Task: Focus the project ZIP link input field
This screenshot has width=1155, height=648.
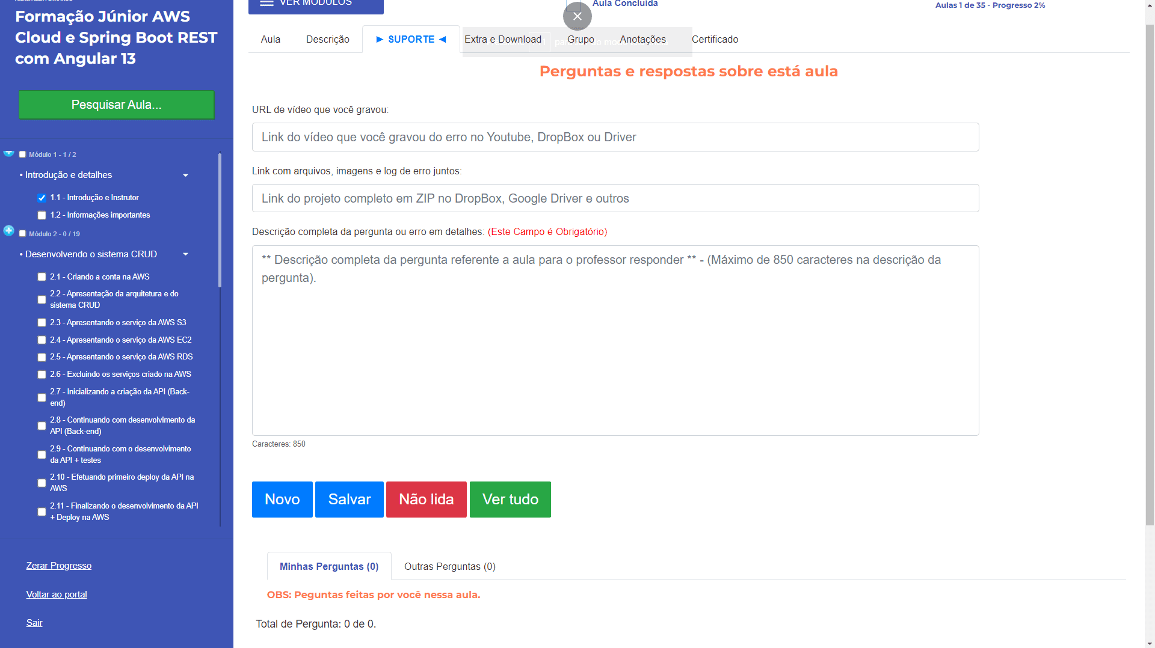Action: [615, 198]
